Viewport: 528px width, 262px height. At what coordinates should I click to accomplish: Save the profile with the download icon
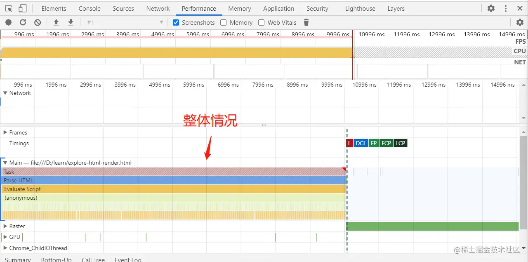pyautogui.click(x=71, y=22)
